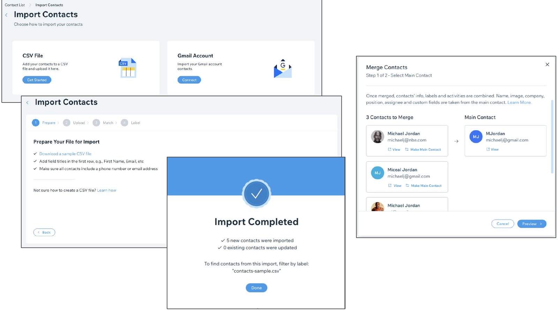The image size is (558, 310).
Task: Click the '0 existing contacts were updated' line
Action: pos(257,248)
